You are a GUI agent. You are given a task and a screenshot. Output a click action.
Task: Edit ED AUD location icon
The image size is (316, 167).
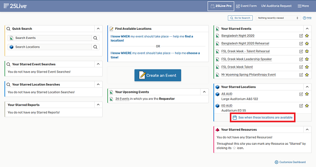pyautogui.click(x=301, y=106)
